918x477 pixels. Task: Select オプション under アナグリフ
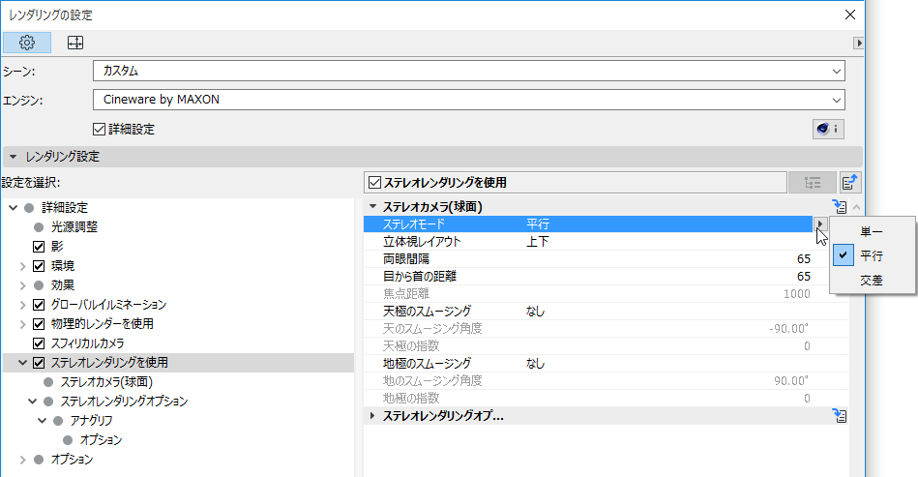click(101, 440)
